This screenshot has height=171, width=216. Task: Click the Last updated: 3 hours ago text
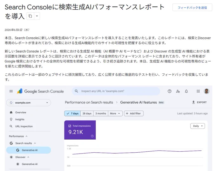[x=192, y=113]
